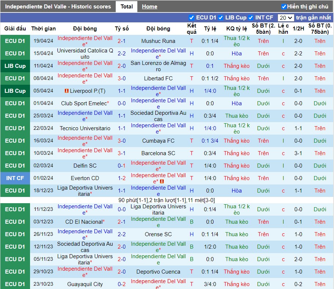The height and width of the screenshot is (289, 334).
Task: Click ECU D1 label for 19/04/24 match
Action: point(15,41)
